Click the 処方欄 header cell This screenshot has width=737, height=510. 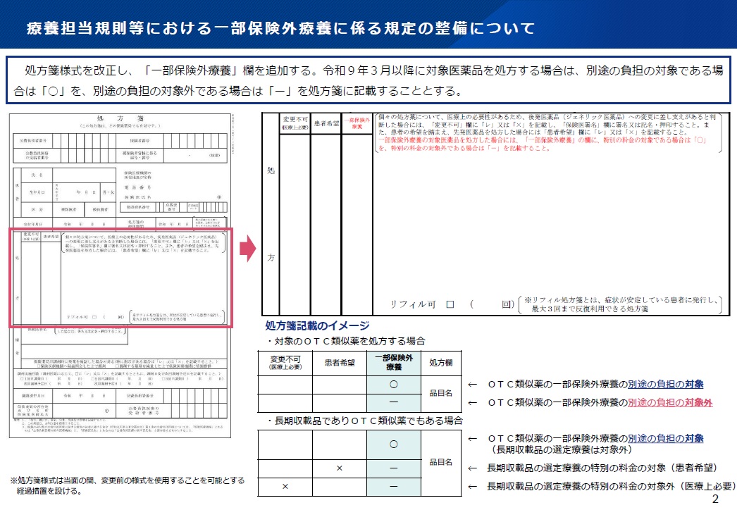point(441,362)
